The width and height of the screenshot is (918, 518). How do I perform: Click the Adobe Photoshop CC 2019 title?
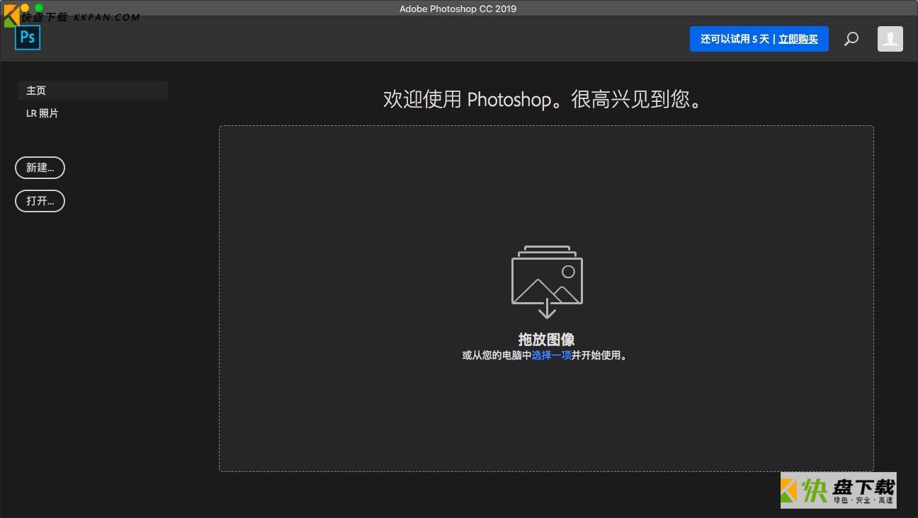pos(458,8)
